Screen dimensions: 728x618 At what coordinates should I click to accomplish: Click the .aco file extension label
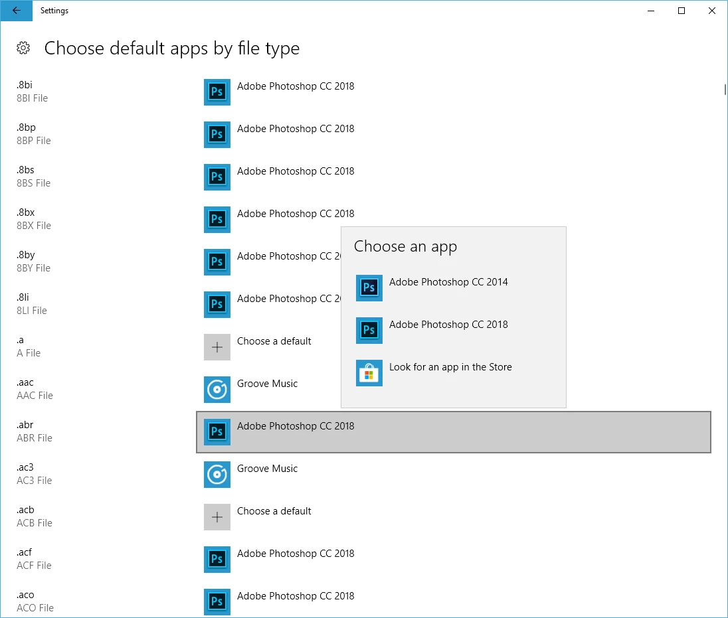click(x=25, y=595)
